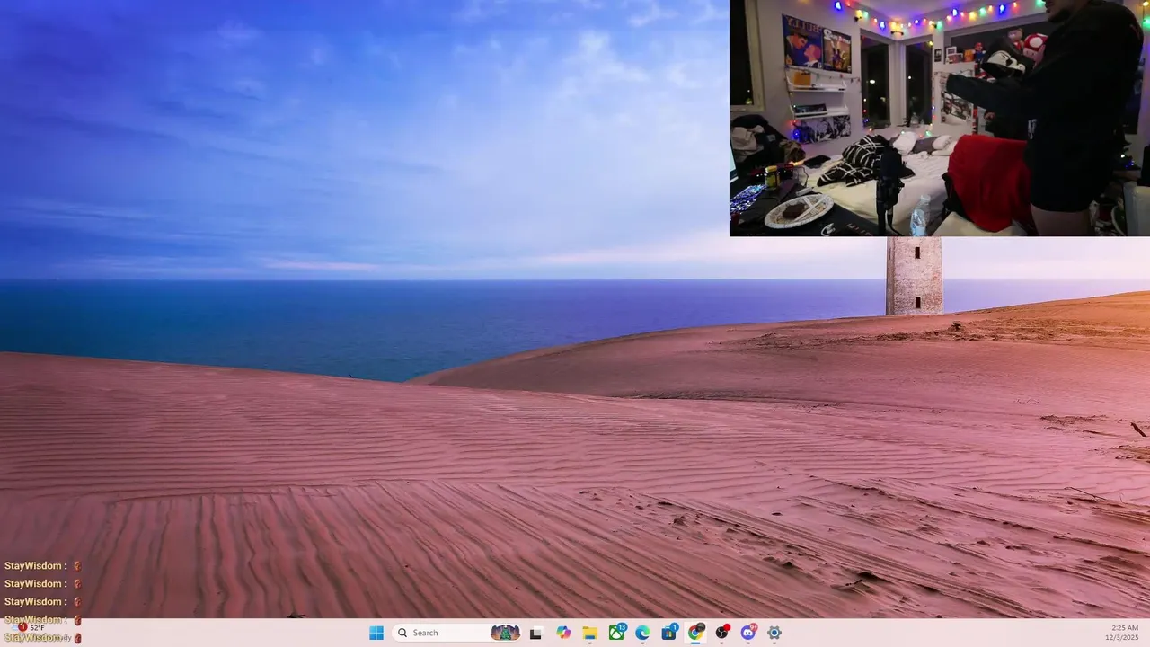Click the webcam overlay video feed
Viewport: 1150px width, 647px height.
point(940,118)
